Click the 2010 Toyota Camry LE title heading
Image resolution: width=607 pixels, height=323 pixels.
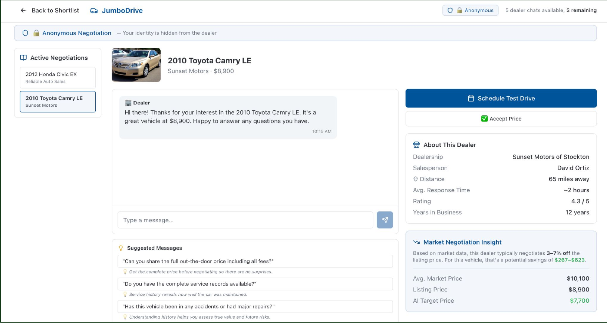pos(210,61)
